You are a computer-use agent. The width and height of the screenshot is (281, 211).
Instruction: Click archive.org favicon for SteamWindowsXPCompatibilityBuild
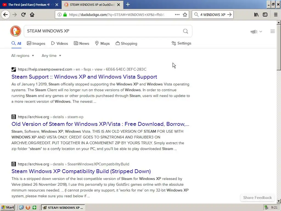14,164
